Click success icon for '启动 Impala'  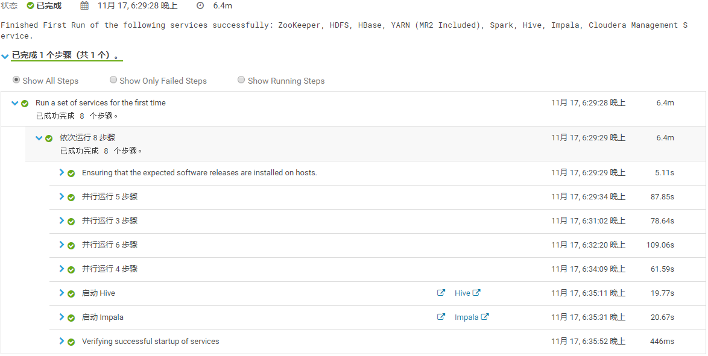pos(71,317)
